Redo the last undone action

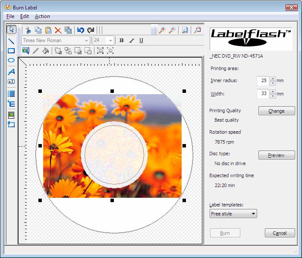(91, 30)
